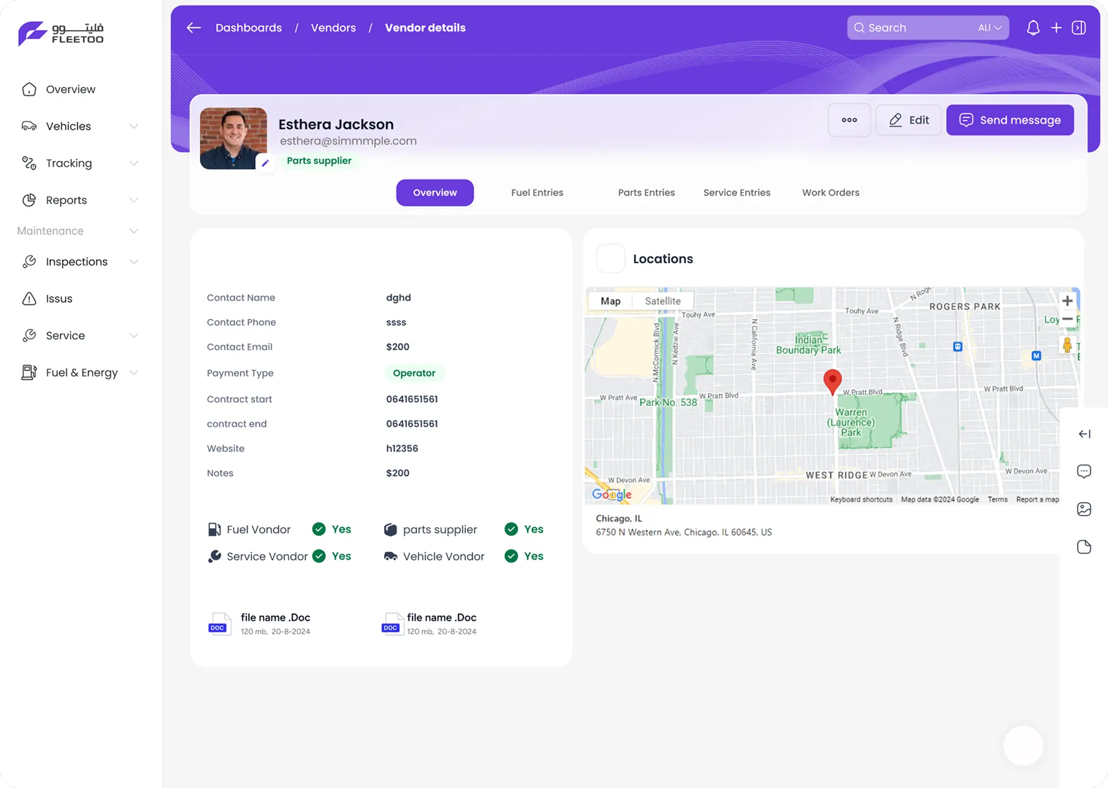Expand the Vehicles sidebar section

coord(134,126)
